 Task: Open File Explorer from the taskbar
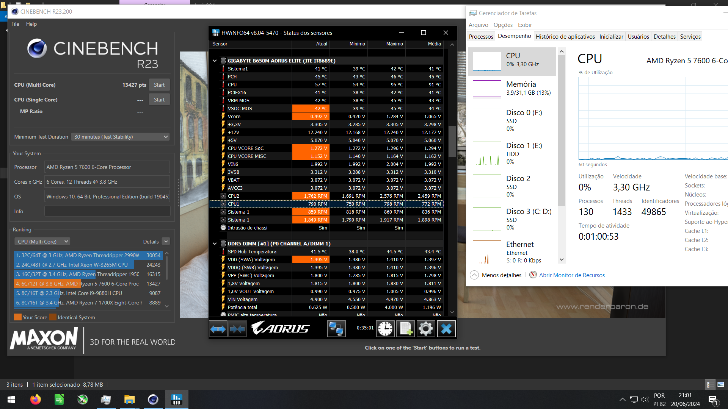coord(129,400)
